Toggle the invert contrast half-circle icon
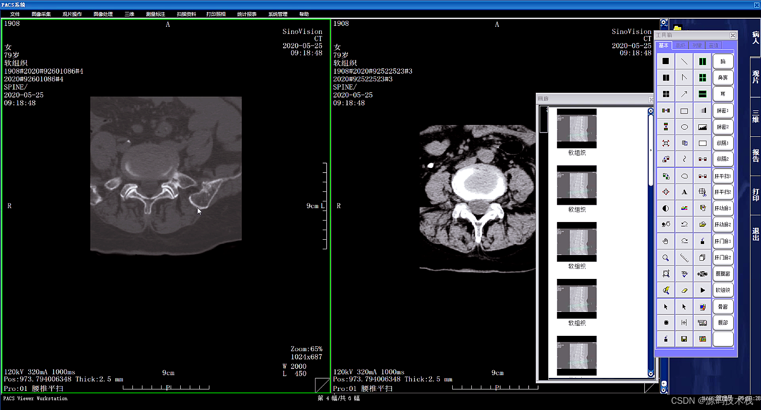 [x=665, y=208]
